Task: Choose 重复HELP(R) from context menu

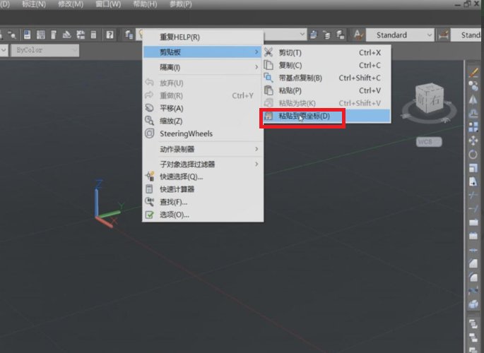Action: [203, 37]
